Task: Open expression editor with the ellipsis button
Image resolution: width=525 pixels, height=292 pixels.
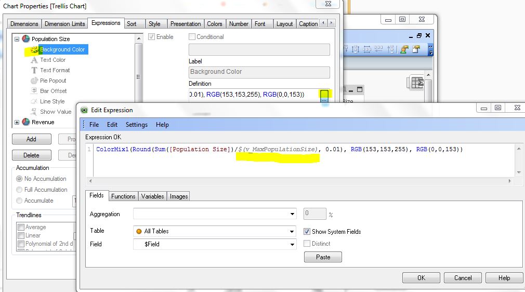Action: coord(324,96)
